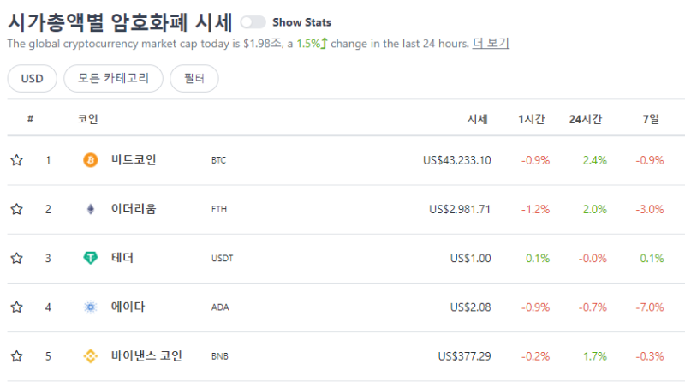The height and width of the screenshot is (388, 685).
Task: Favorite Bitcoin with its star icon
Action: (x=16, y=160)
